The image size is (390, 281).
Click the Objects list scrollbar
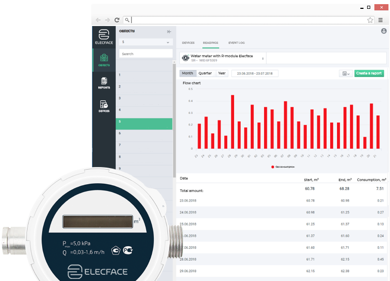click(174, 120)
